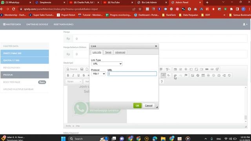Image resolution: width=251 pixels, height=141 pixels.
Task: Switch to Simplenote browser tab
Action: point(50,2)
